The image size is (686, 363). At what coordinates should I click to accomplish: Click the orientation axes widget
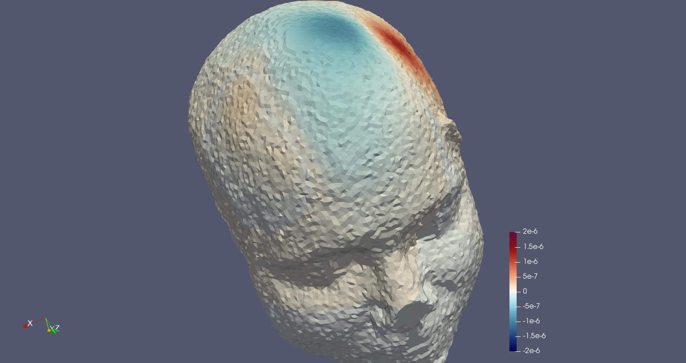pos(41,325)
